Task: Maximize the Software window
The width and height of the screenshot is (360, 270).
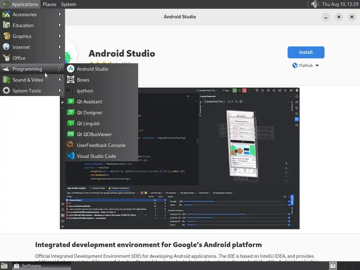Action: [x=339, y=17]
